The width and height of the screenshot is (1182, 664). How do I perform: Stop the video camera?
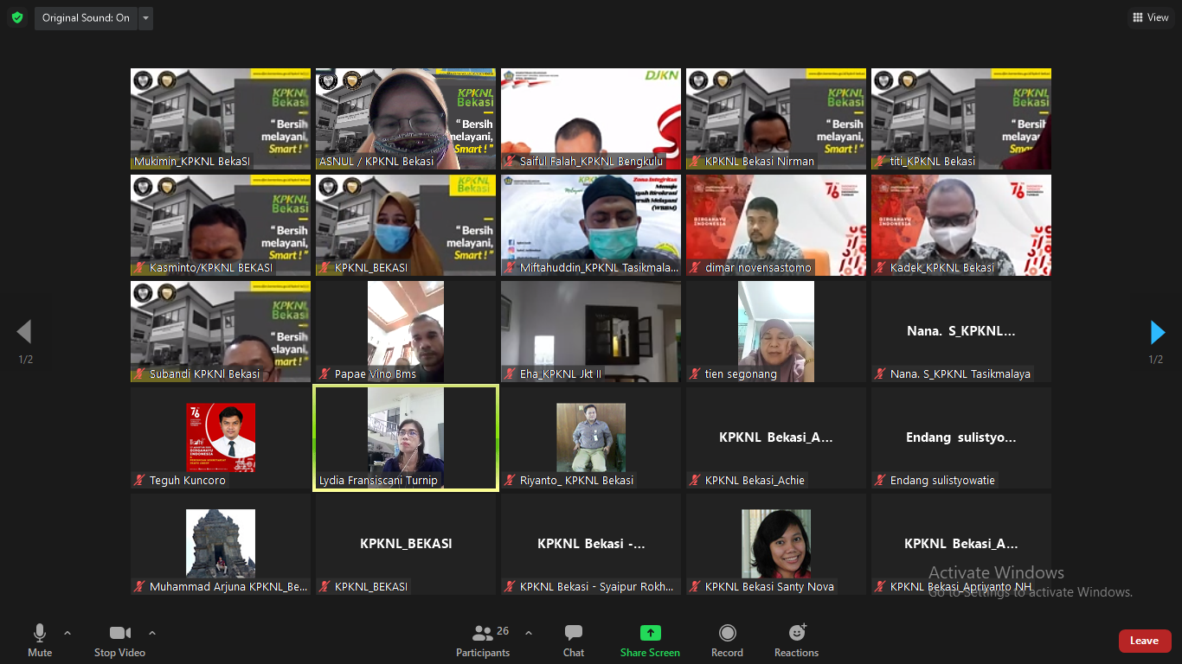(x=119, y=641)
